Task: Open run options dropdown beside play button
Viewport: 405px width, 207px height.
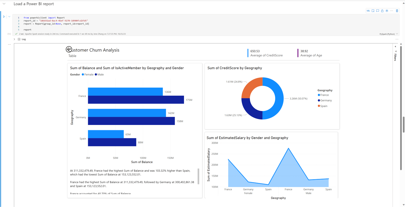Action: click(x=9, y=17)
